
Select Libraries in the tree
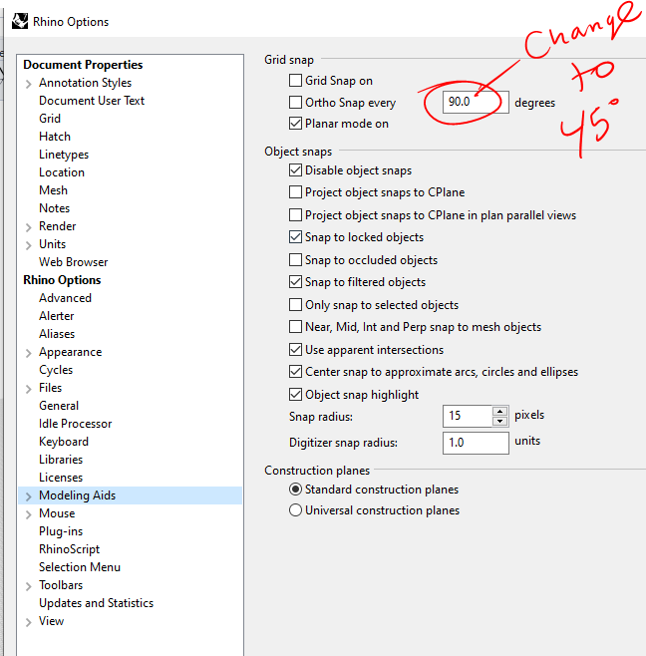point(61,460)
